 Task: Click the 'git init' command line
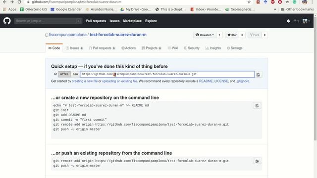pyautogui.click(x=61, y=110)
